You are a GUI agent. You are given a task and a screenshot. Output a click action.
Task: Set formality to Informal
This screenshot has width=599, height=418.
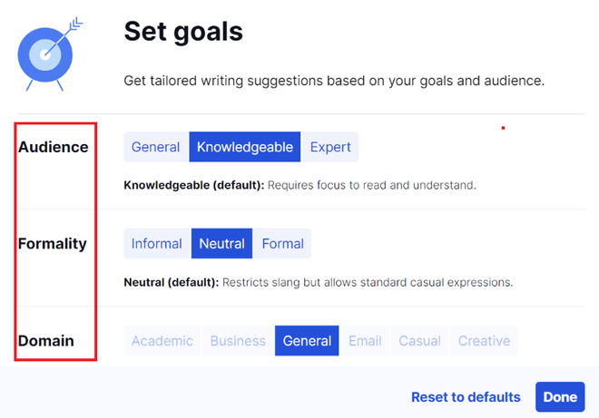tap(157, 243)
